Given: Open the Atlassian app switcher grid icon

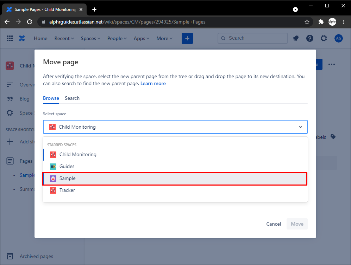Looking at the screenshot, I should tap(10, 38).
